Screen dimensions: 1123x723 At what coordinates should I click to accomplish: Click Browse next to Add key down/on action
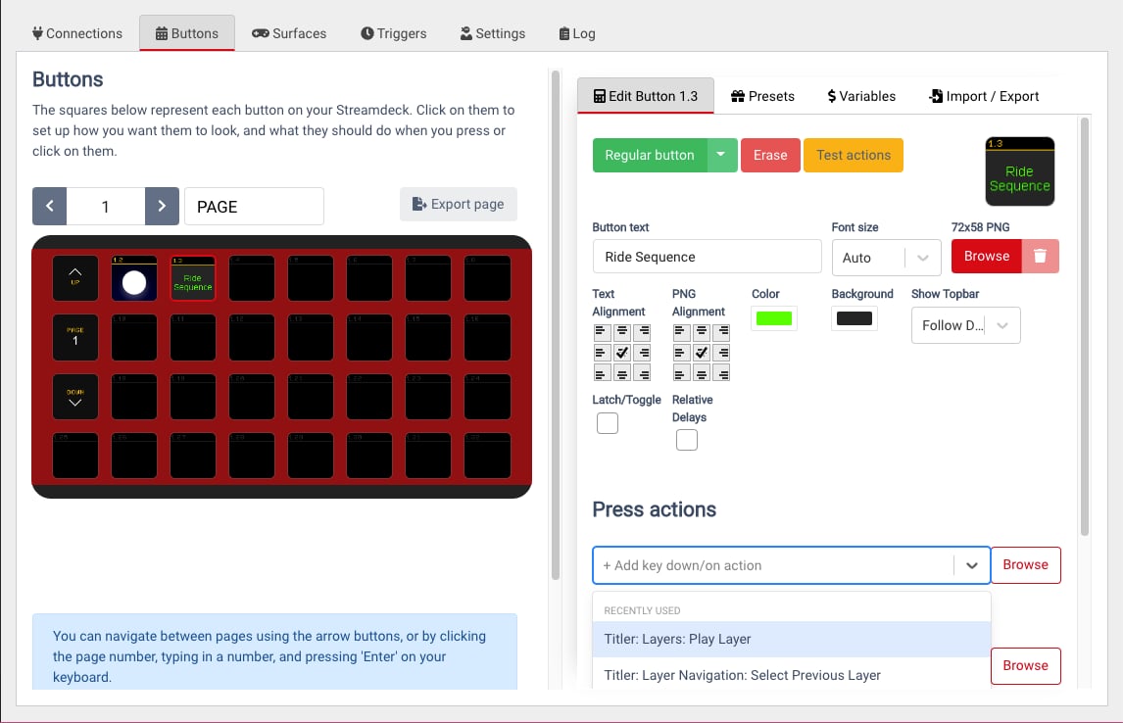1026,565
